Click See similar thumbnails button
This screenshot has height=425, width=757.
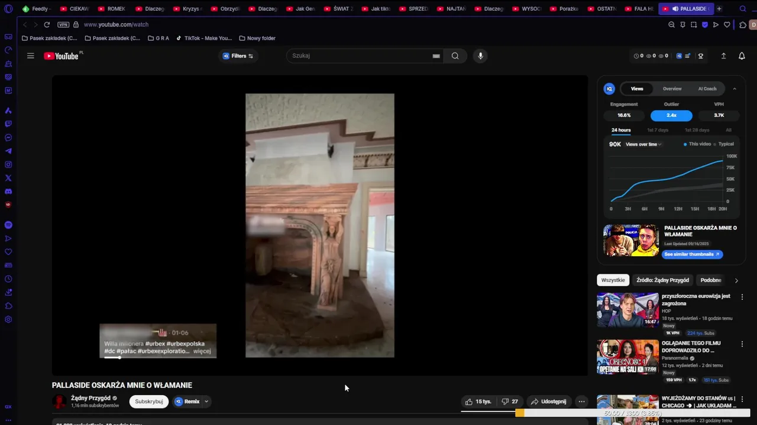click(692, 254)
